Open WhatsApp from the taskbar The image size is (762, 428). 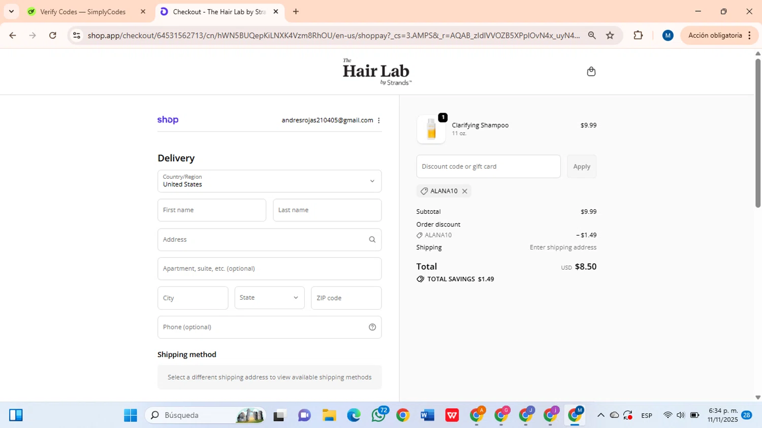[378, 415]
